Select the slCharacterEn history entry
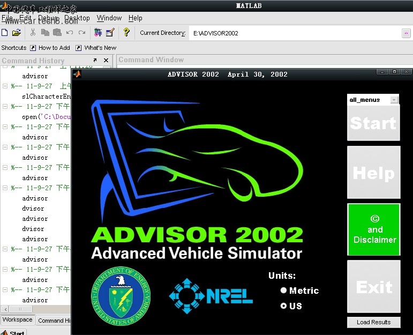The image size is (413, 335). [47, 96]
